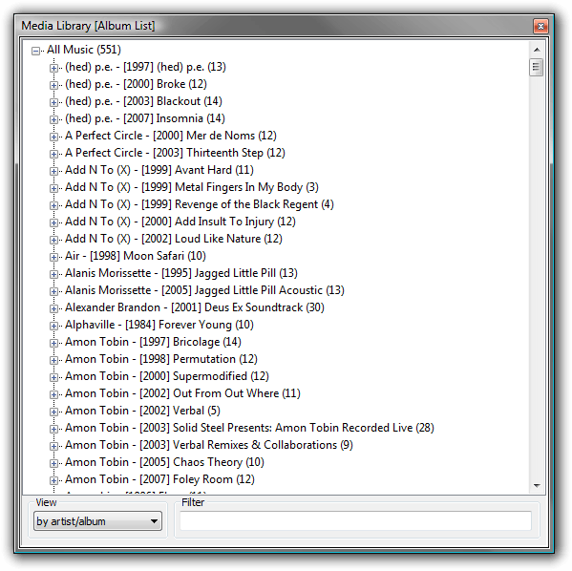Select Alanis Morissette [1995] Jagged Little Pill
The image size is (572, 571).
(181, 272)
